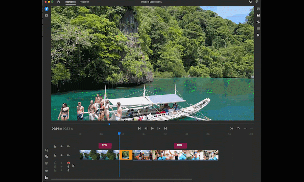Go to the Home screen
Image resolution: width=304 pixels, height=182 pixels.
point(58,2)
